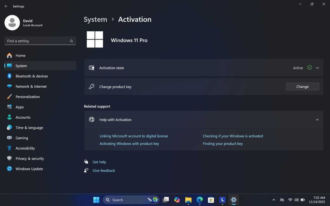Image resolution: width=330 pixels, height=206 pixels.
Task: Open Linking Microsoft account to digital license
Action: 134,136
